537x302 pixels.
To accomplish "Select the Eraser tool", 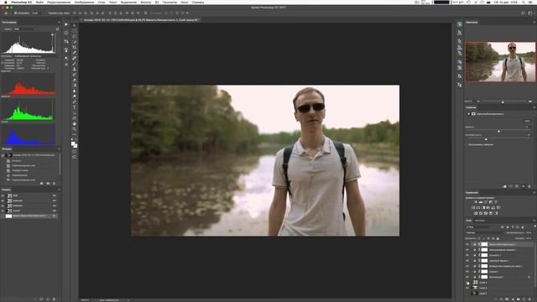I will [75, 81].
